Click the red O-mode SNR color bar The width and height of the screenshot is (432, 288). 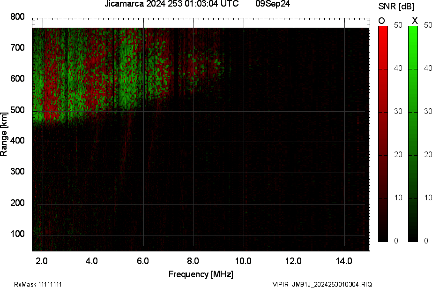383,134
